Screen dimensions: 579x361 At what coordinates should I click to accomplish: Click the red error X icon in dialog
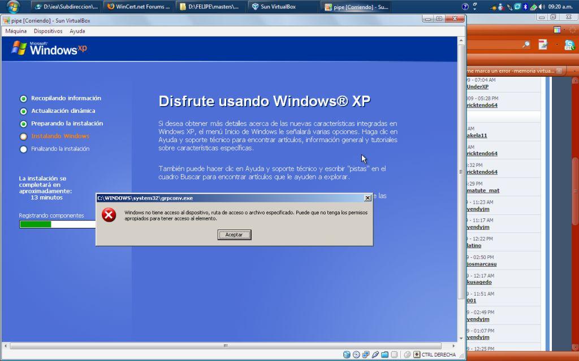pos(109,215)
